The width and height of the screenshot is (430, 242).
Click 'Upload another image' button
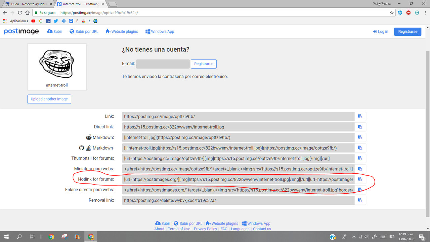49,99
